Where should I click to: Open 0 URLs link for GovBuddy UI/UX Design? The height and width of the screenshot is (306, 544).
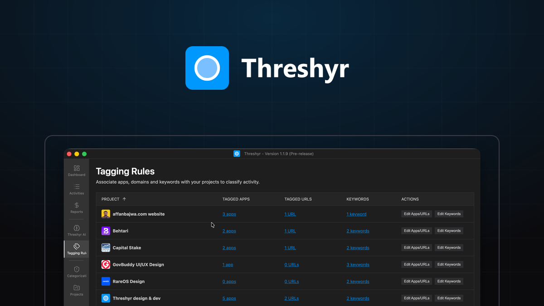[x=291, y=265]
